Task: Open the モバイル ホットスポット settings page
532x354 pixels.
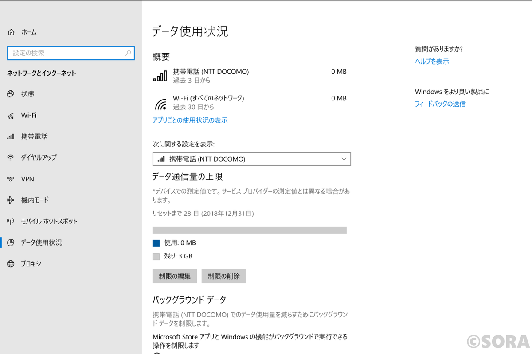Action: coord(49,221)
